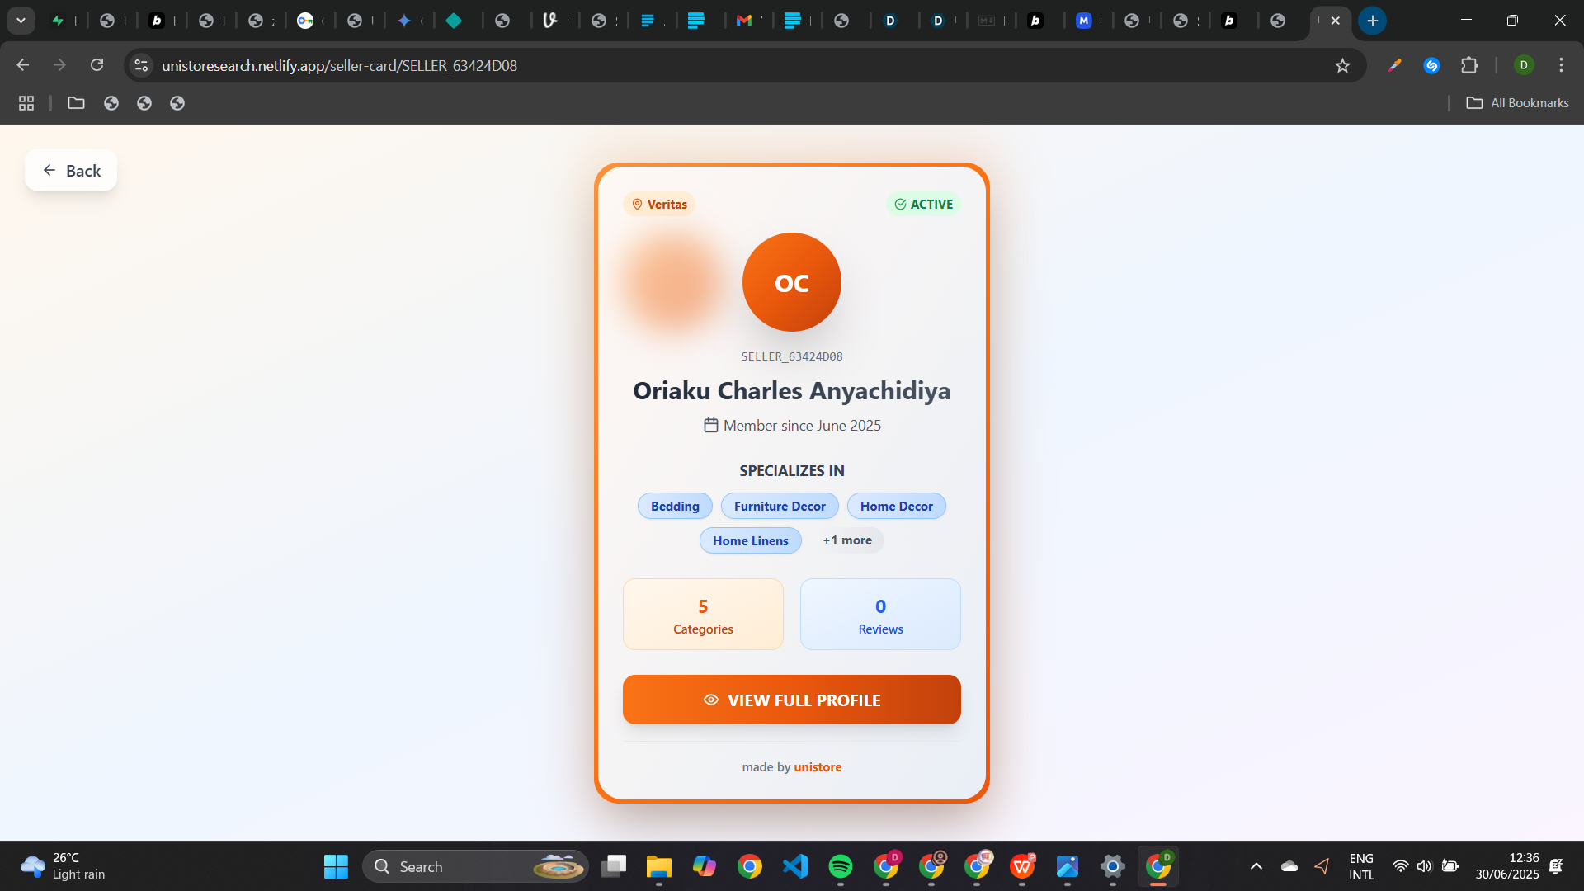Viewport: 1584px width, 891px height.
Task: Expand the +1 more specializations chip
Action: (847, 540)
